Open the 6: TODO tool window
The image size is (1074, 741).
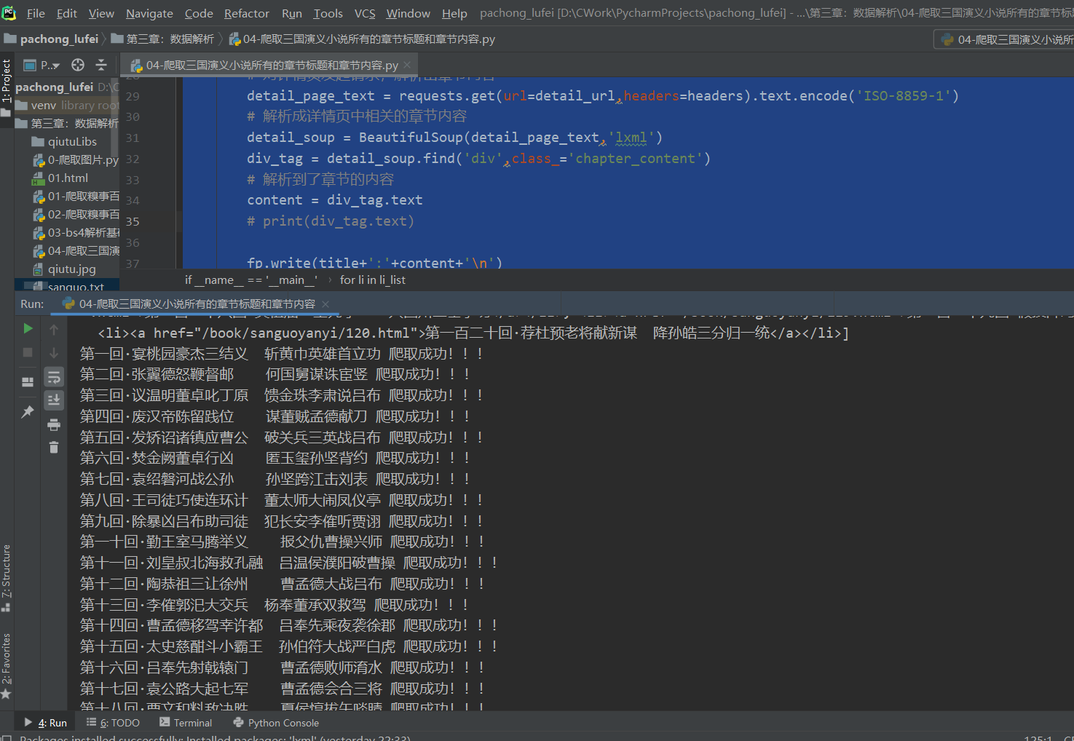[x=113, y=723]
